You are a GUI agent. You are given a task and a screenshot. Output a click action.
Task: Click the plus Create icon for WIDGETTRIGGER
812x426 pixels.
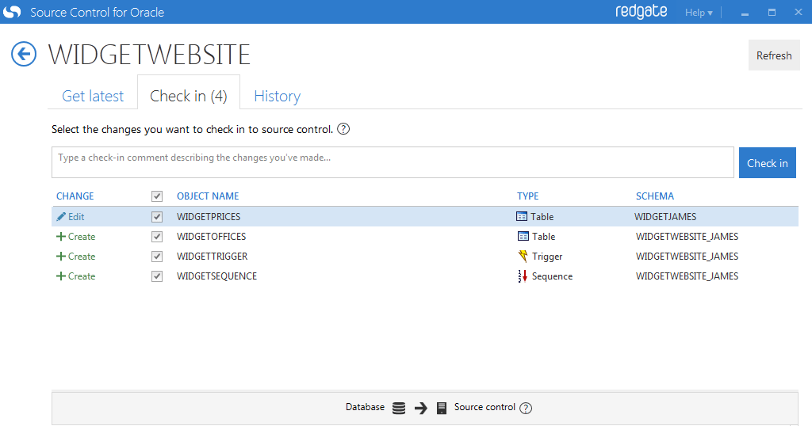click(x=60, y=257)
